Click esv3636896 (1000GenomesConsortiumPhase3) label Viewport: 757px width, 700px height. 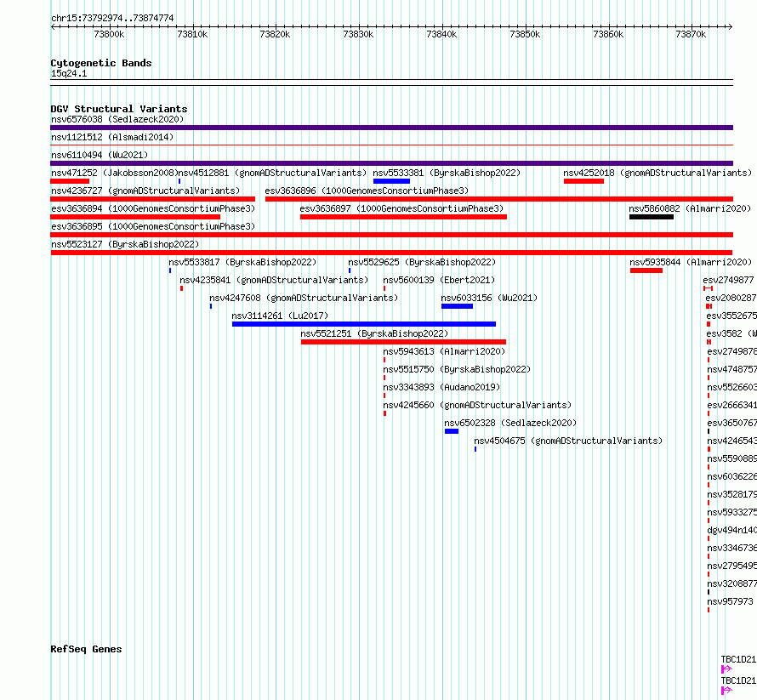[x=367, y=191]
